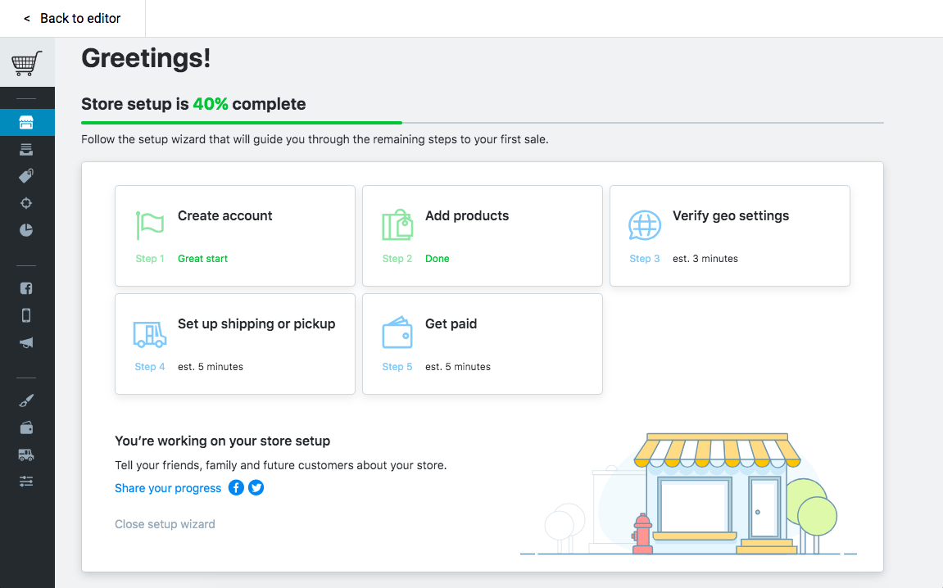The width and height of the screenshot is (943, 588).
Task: Open the apps bag icon in sidebar
Action: coord(27,427)
